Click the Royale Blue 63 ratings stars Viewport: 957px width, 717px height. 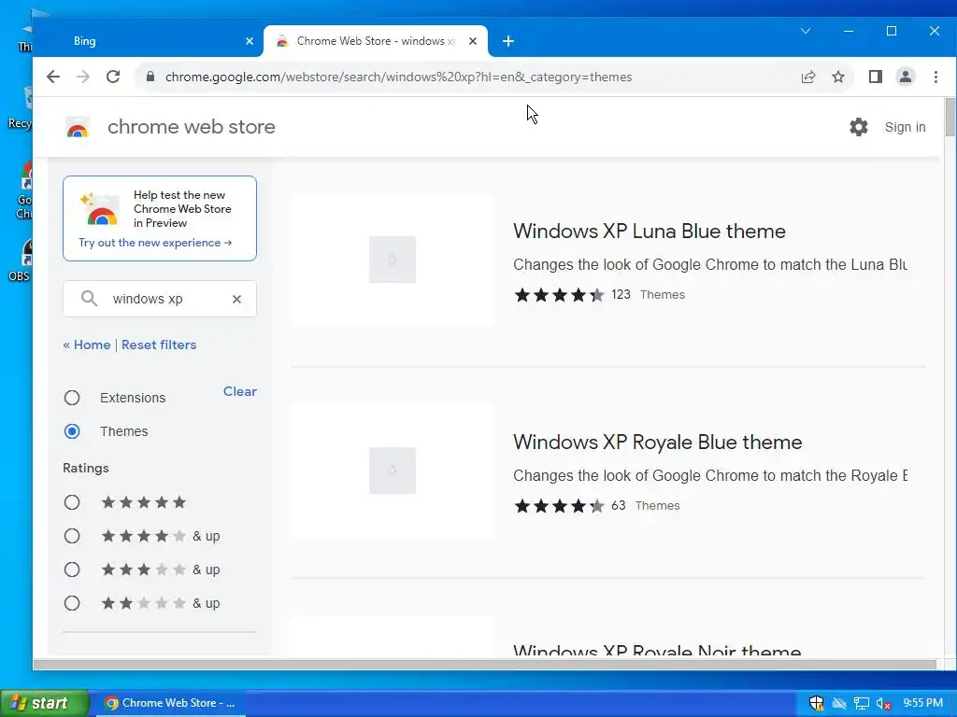[x=559, y=506]
